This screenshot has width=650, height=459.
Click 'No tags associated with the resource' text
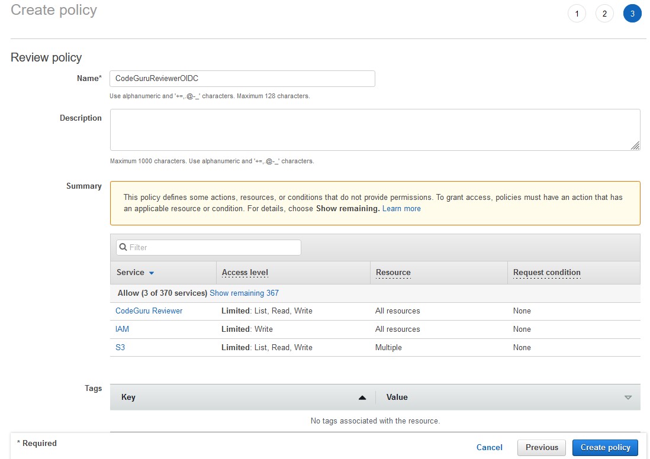[x=375, y=421]
